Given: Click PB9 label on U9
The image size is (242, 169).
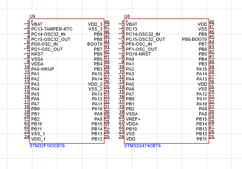Looking at the screenshot, I should coord(98,34).
